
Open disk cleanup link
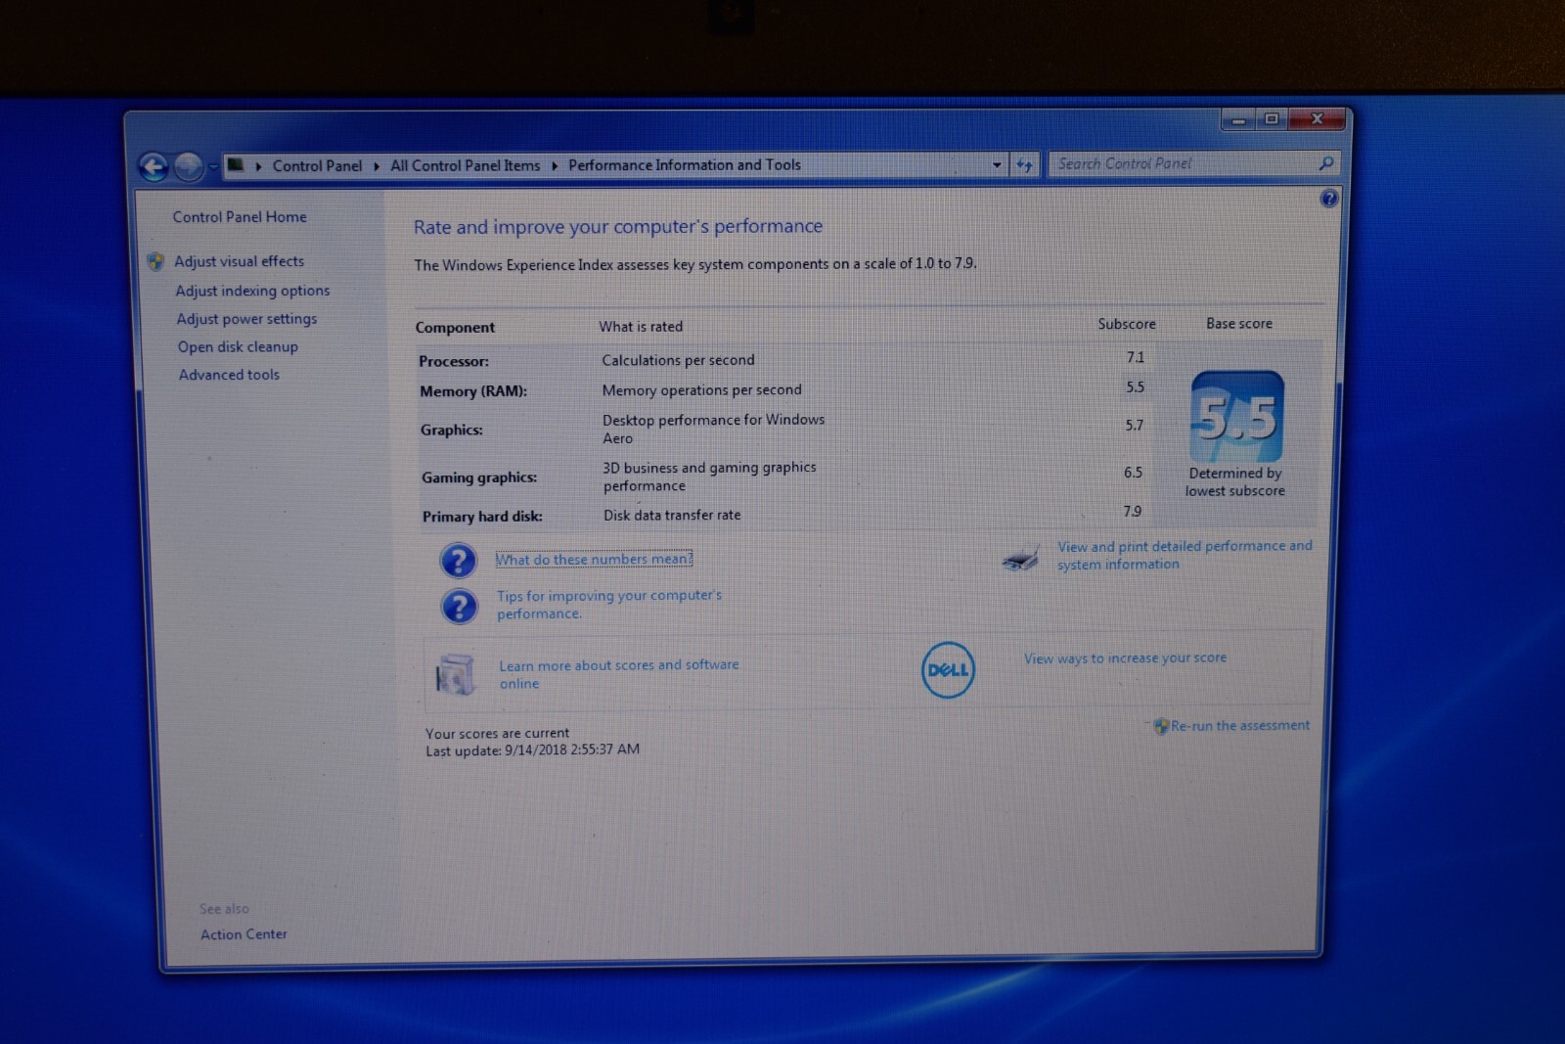(x=238, y=346)
